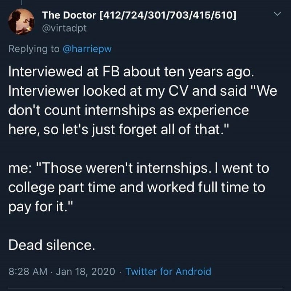Image resolution: width=291 pixels, height=291 pixels.
Task: Click the 'Dead silence.' line
Action: pos(52,245)
